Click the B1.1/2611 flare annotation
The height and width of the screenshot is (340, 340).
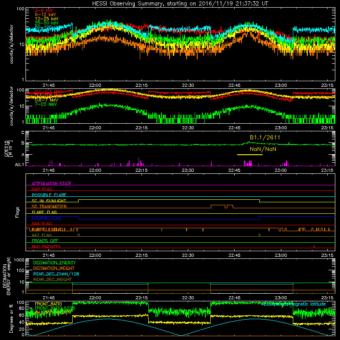click(265, 137)
